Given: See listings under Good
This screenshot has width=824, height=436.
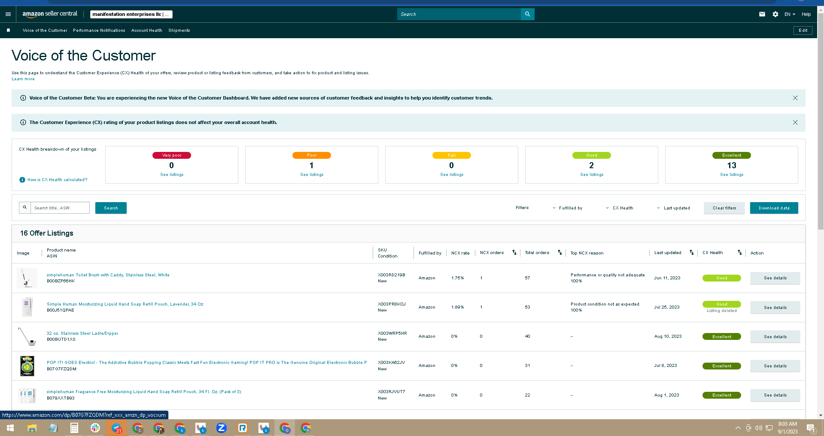Looking at the screenshot, I should pyautogui.click(x=592, y=175).
